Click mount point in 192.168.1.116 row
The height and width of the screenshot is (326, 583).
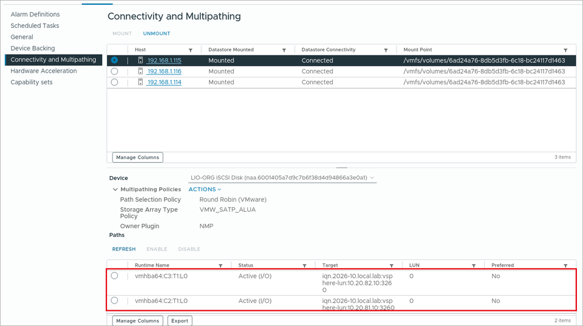pyautogui.click(x=484, y=71)
